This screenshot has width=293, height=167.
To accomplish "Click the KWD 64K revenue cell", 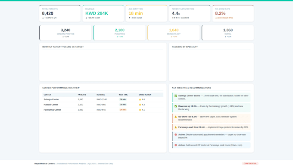I will coord(101,110).
